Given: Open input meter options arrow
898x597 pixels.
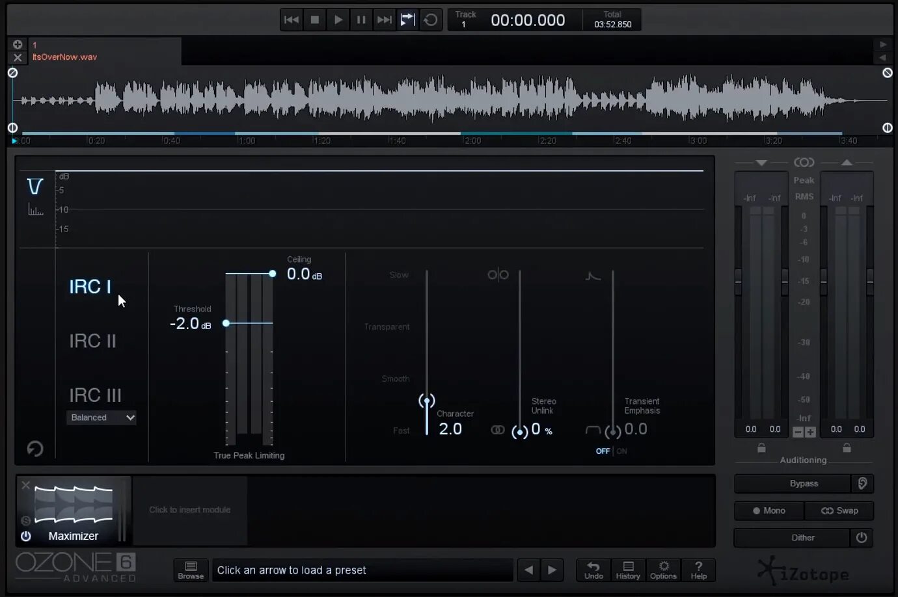Looking at the screenshot, I should (x=761, y=163).
